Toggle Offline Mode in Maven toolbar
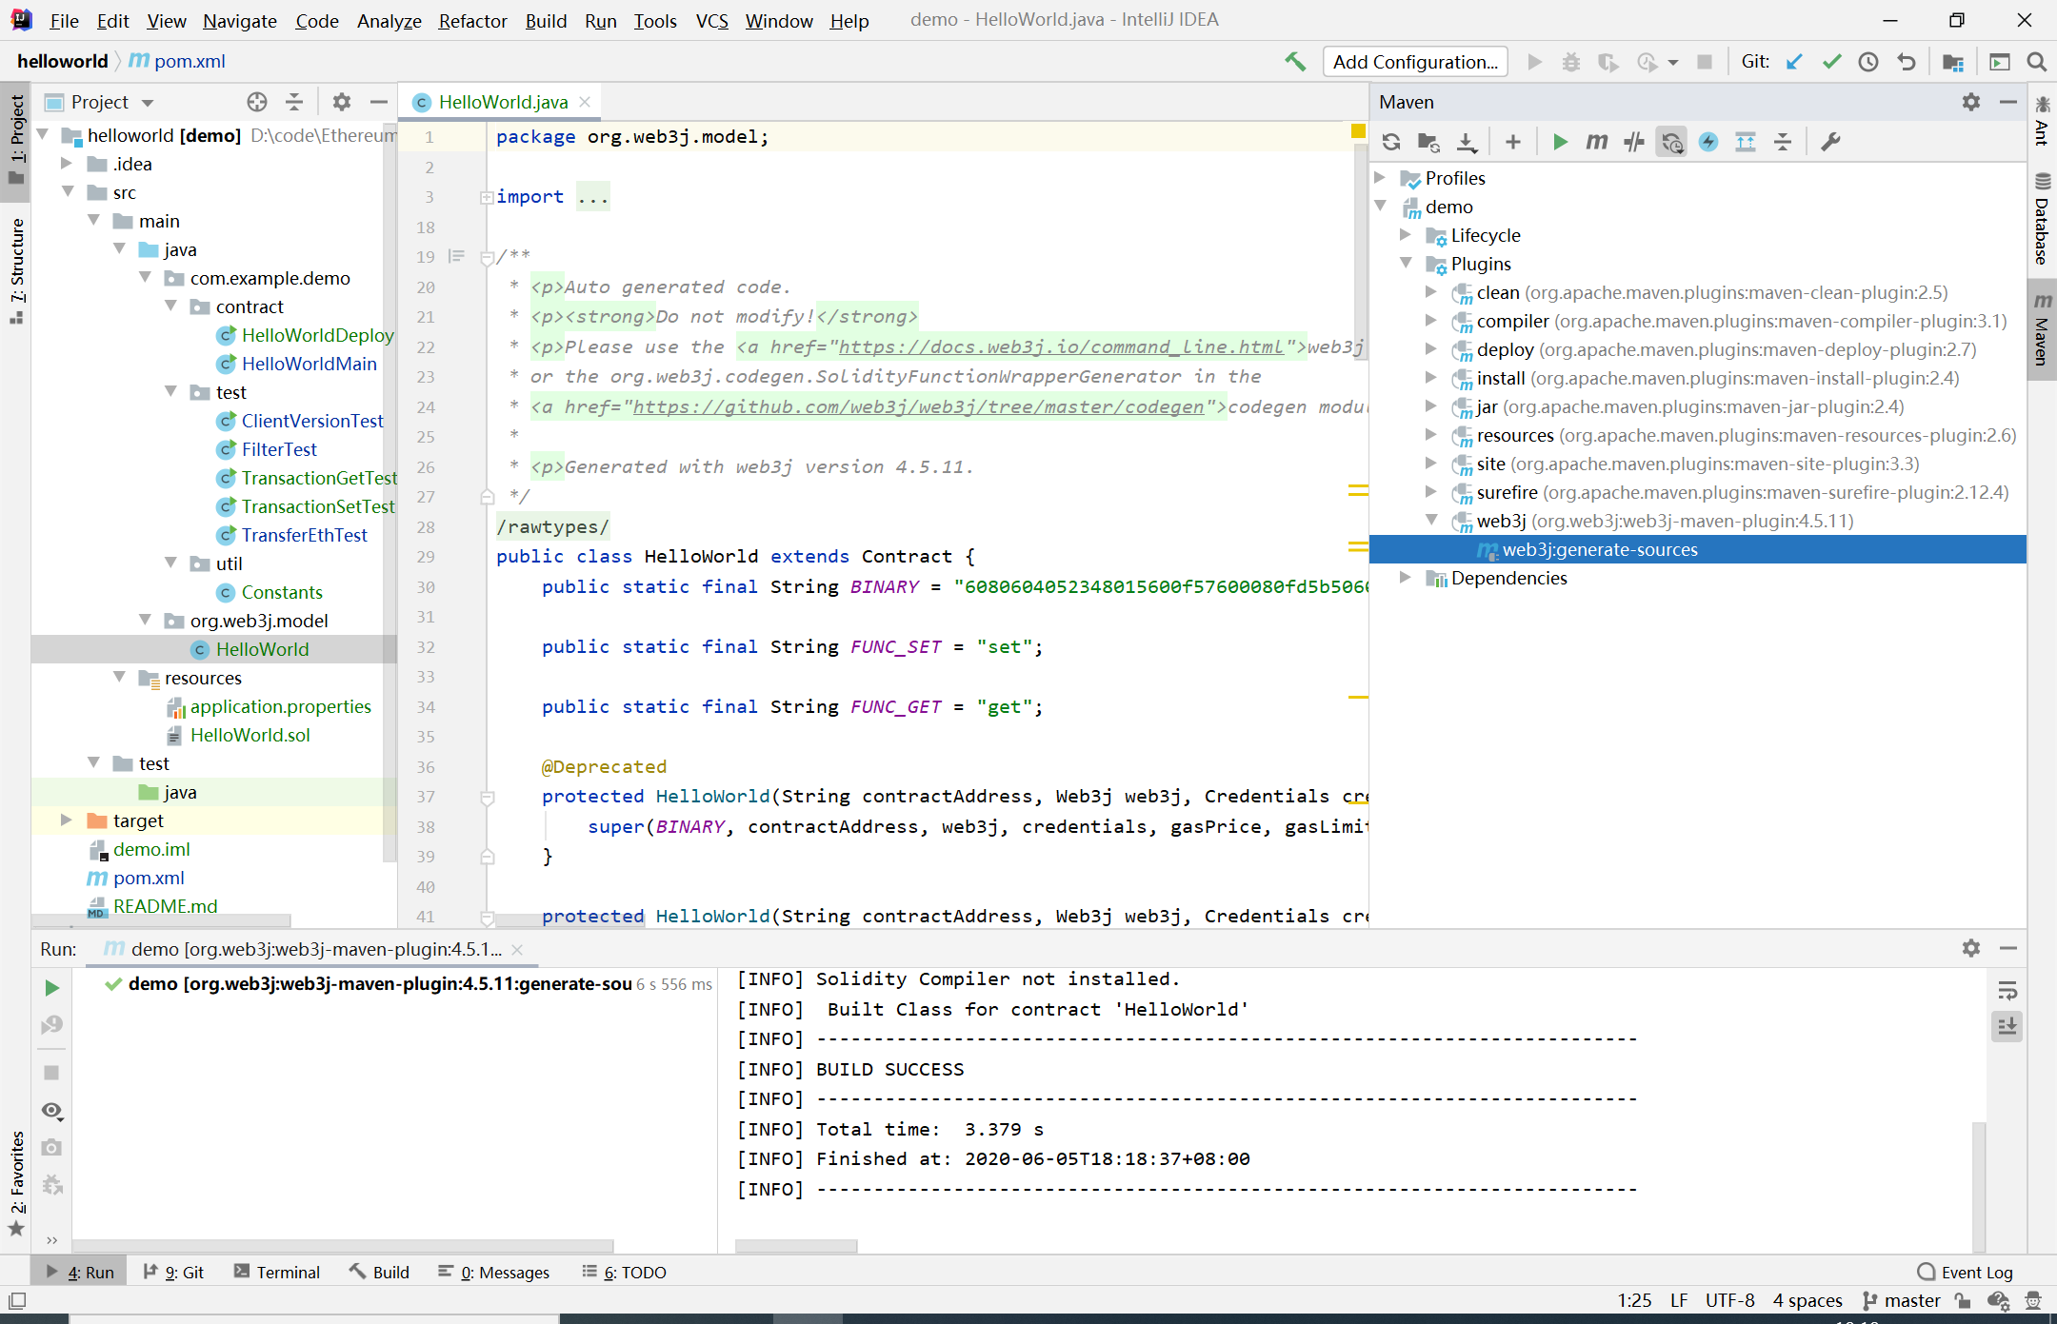The image size is (2057, 1324). 1634,142
